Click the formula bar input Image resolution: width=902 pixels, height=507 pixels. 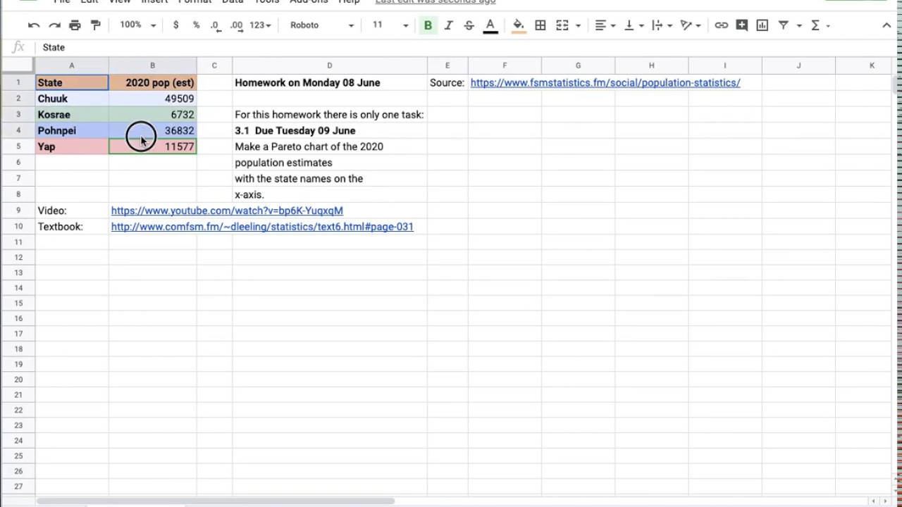coord(465,47)
